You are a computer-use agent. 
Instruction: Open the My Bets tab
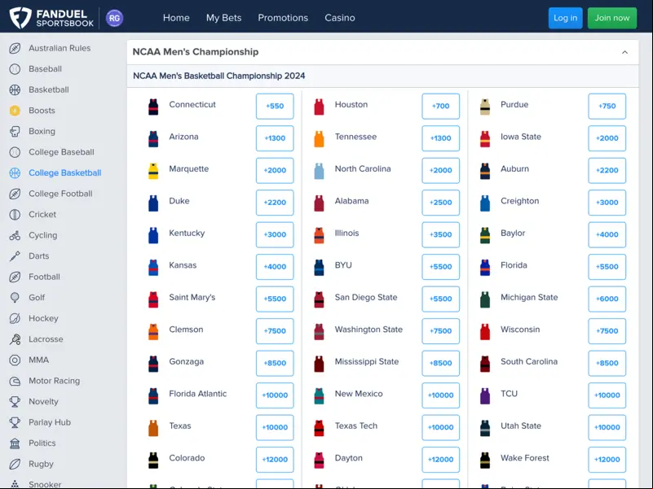coord(223,18)
